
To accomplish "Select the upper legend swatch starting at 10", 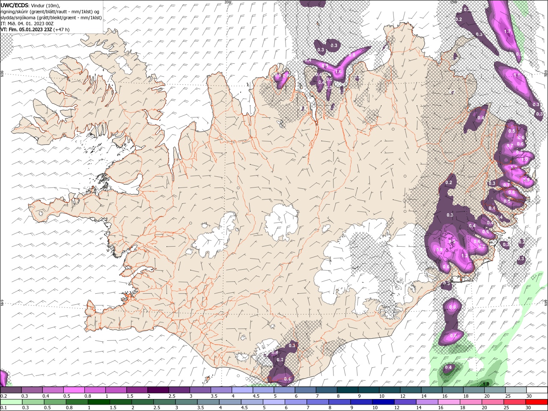I will coord(389,390).
